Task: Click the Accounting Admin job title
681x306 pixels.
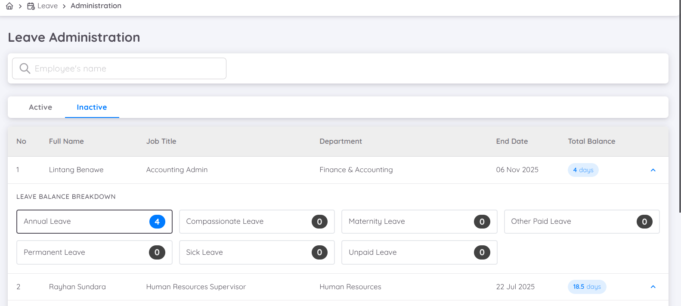Action: tap(177, 170)
